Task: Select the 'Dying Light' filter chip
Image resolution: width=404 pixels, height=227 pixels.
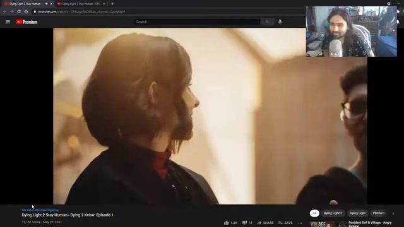Action: [357, 213]
